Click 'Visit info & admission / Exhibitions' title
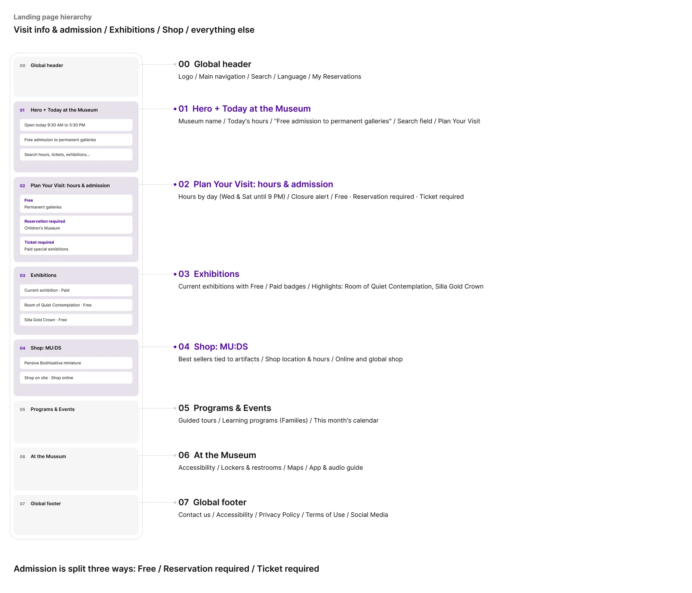 (134, 30)
